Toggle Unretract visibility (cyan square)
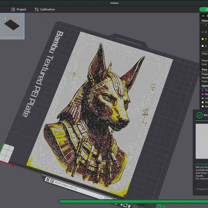 coord(202,98)
